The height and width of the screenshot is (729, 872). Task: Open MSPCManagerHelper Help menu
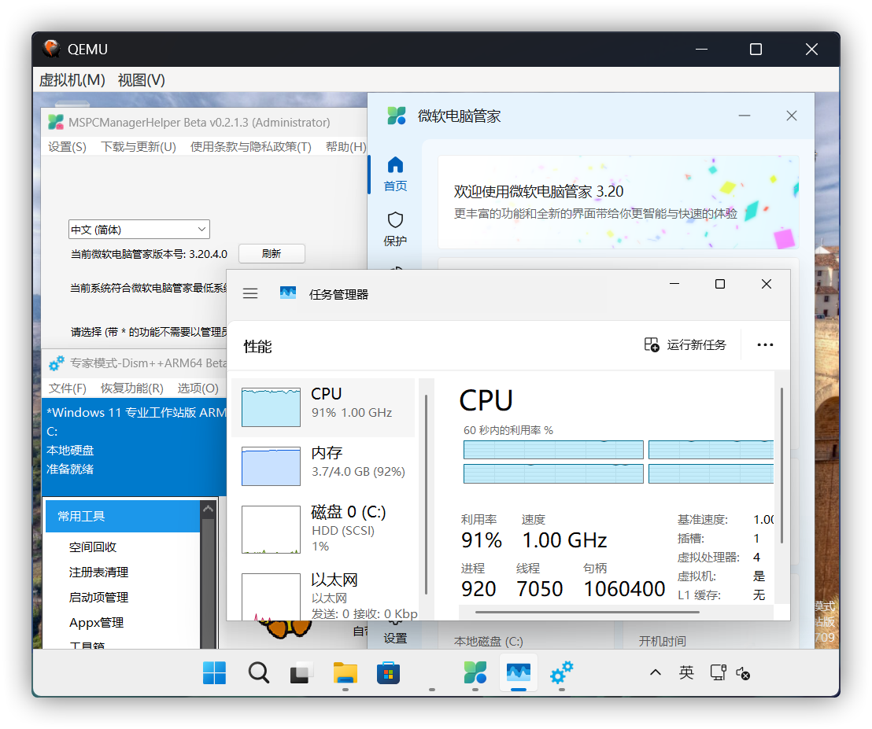346,147
